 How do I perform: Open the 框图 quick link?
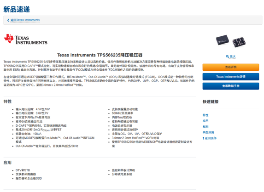[205, 127]
